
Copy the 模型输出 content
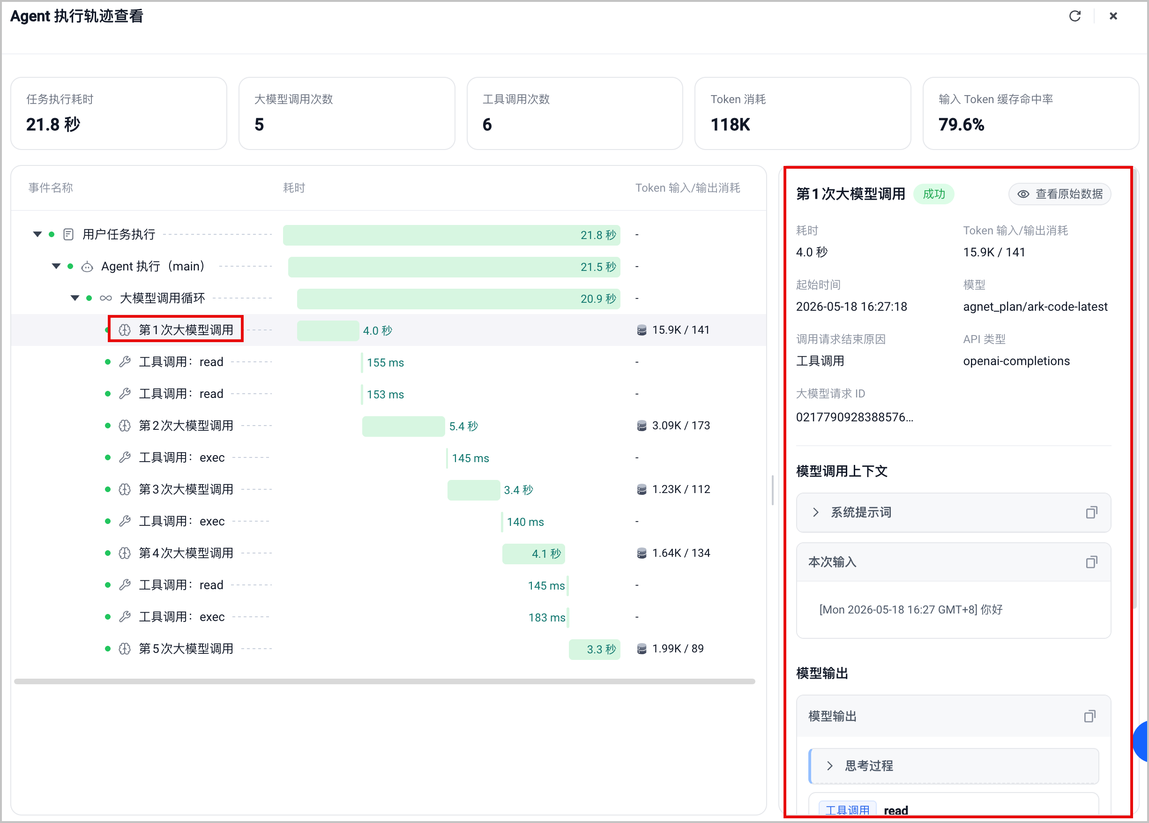(x=1089, y=716)
